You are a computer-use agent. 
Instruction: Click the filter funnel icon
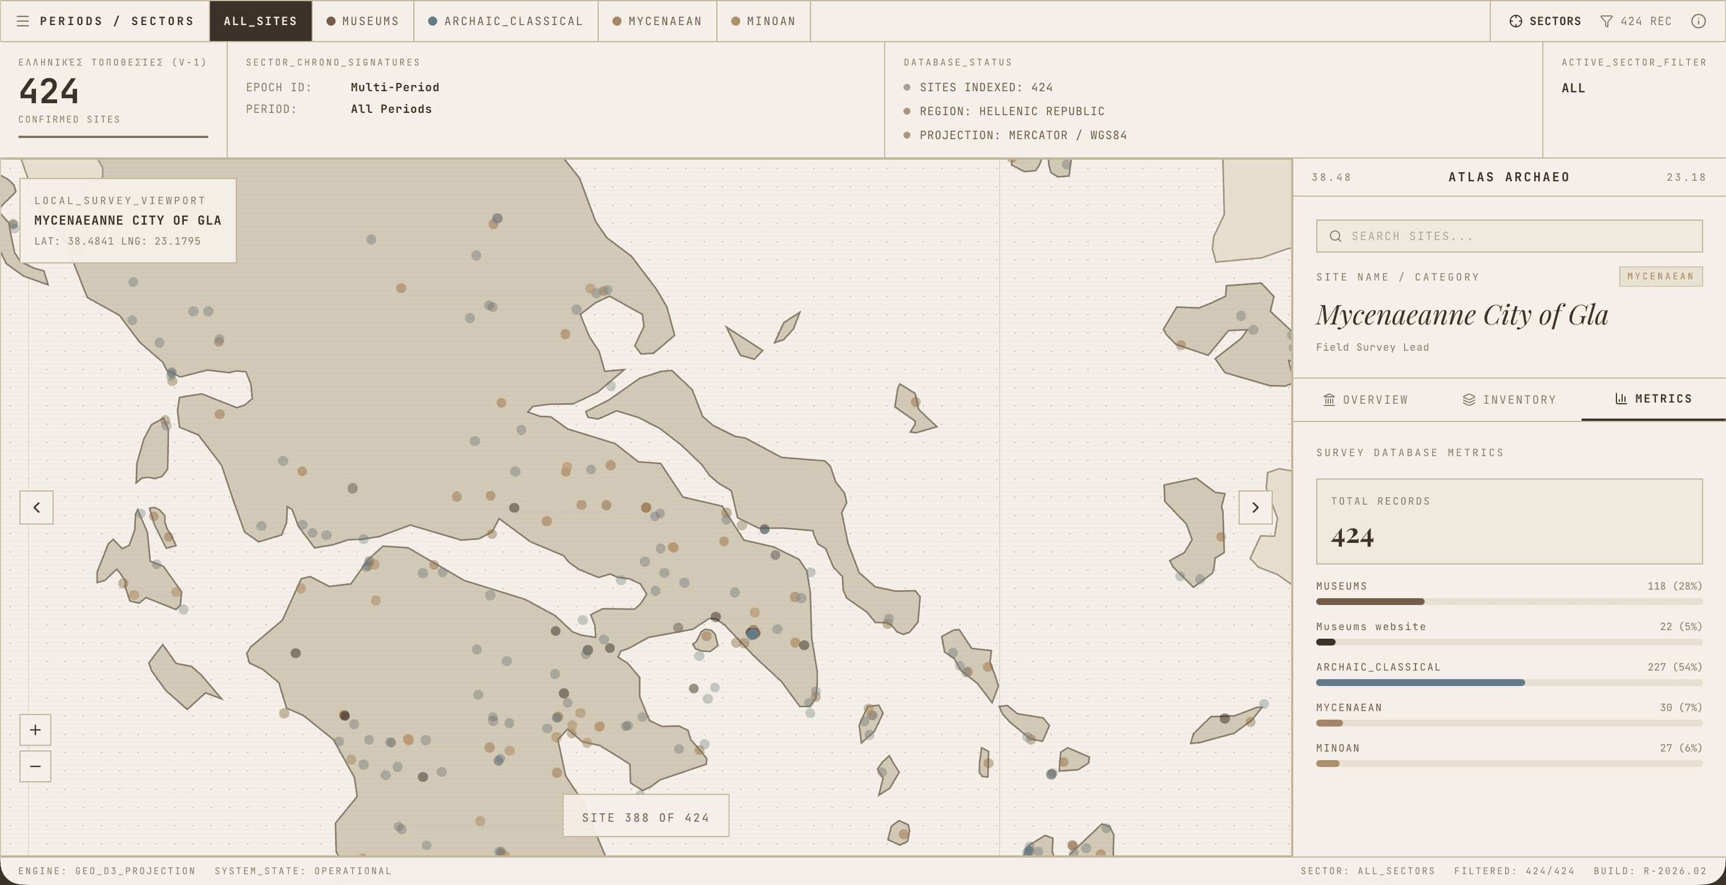(x=1607, y=21)
